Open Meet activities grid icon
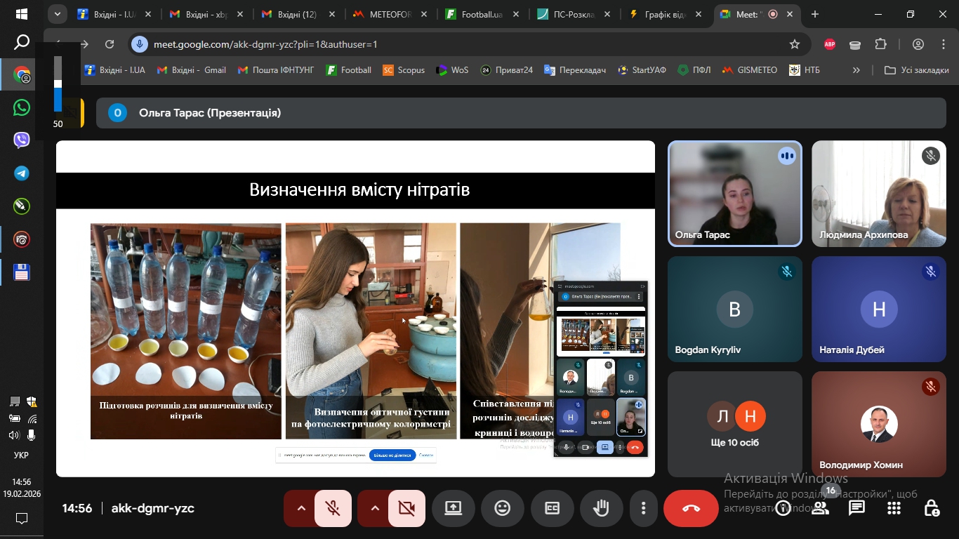959x539 pixels. click(x=893, y=507)
